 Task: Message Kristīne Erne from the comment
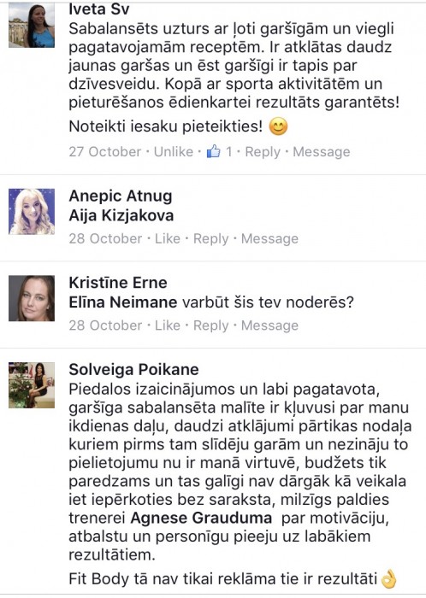click(x=269, y=325)
